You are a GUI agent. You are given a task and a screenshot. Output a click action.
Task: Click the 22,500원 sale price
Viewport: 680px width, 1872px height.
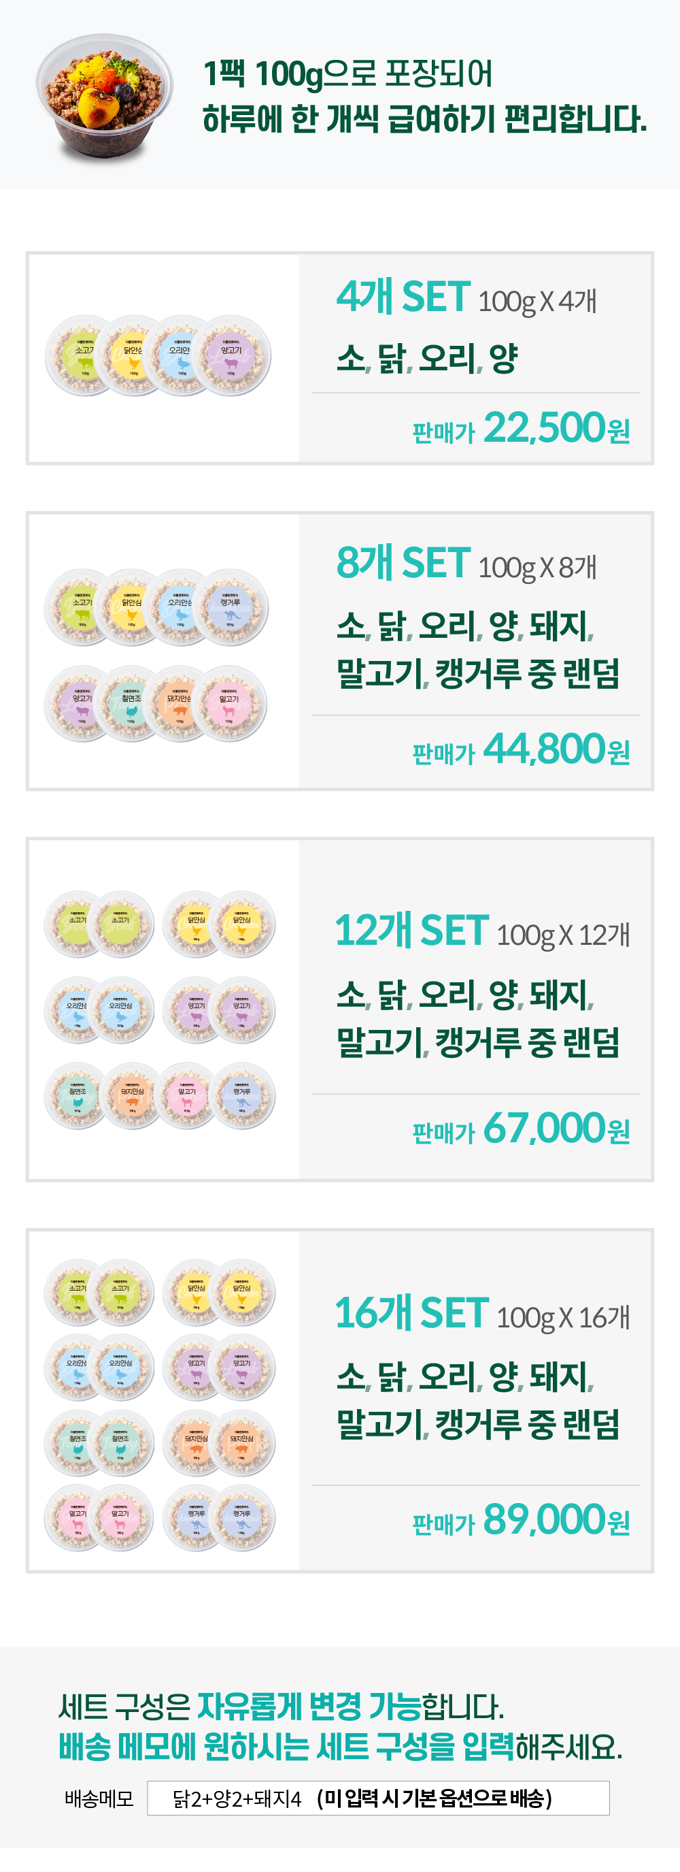coord(556,428)
